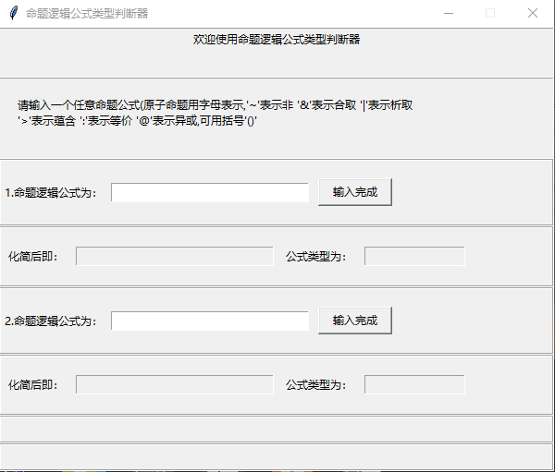Select the lower 化简后即 result field
This screenshot has height=472, width=555.
point(175,384)
